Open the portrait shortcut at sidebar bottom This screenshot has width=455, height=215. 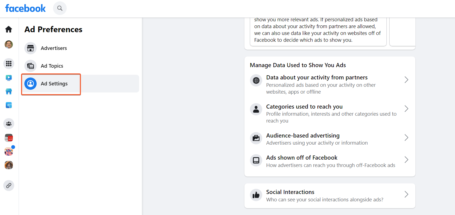pos(9,165)
